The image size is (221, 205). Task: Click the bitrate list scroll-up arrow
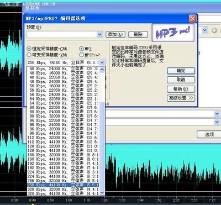tap(102, 70)
